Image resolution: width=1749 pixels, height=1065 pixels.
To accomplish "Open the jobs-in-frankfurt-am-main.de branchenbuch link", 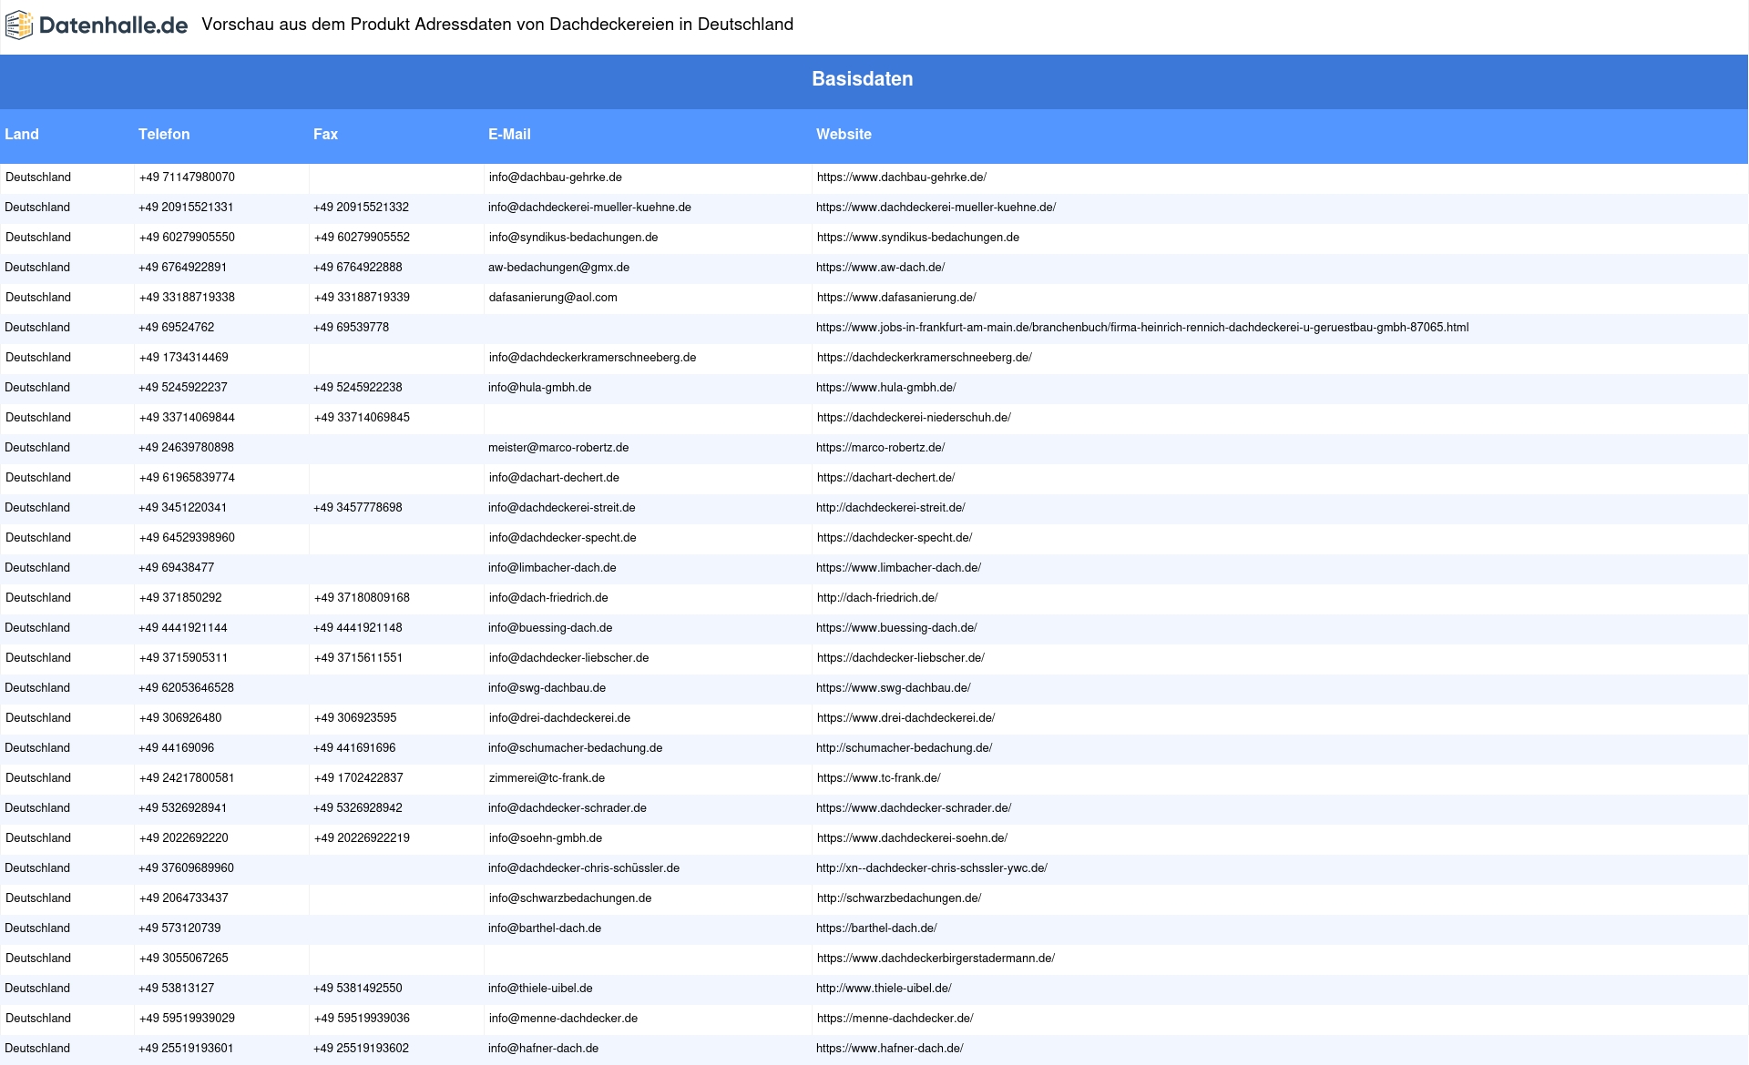I will 1142,328.
